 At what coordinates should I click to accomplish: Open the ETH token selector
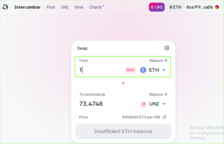point(153,70)
